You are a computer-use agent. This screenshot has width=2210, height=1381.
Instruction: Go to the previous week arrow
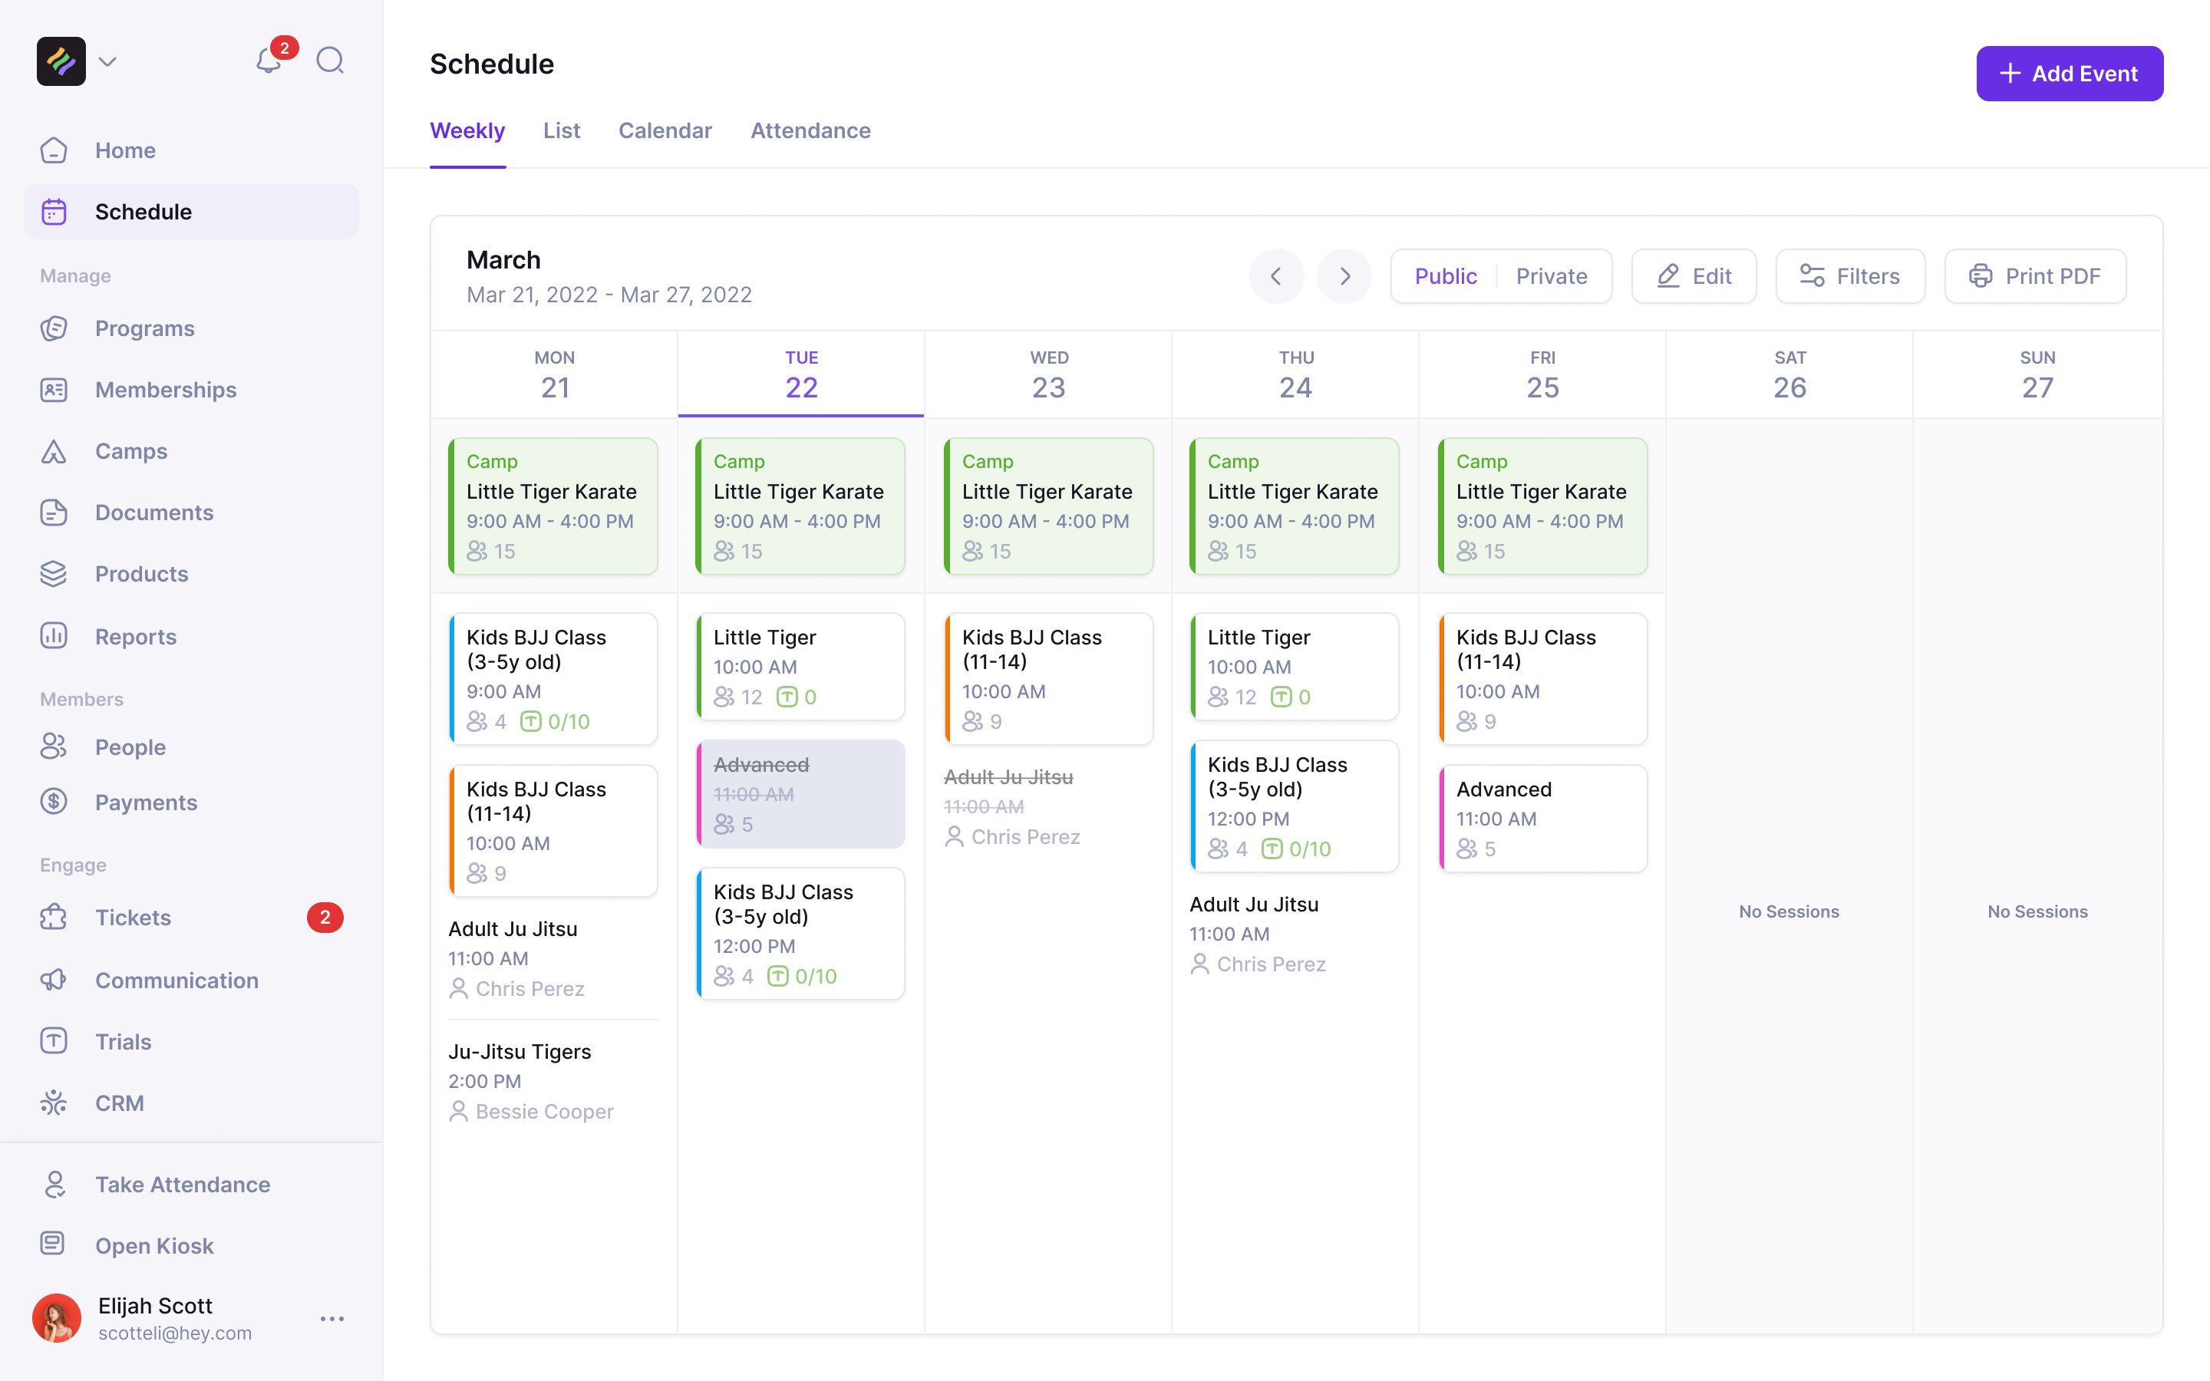[1276, 276]
